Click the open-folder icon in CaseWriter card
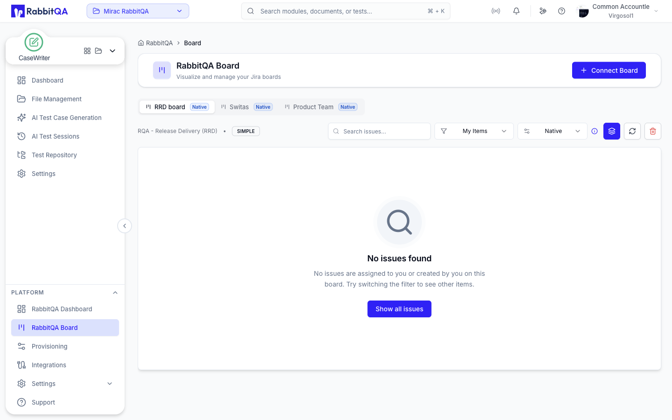The width and height of the screenshot is (672, 420). click(98, 51)
